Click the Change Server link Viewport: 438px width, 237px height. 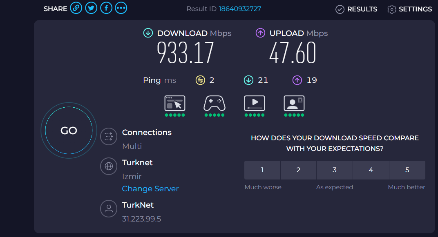pos(150,189)
